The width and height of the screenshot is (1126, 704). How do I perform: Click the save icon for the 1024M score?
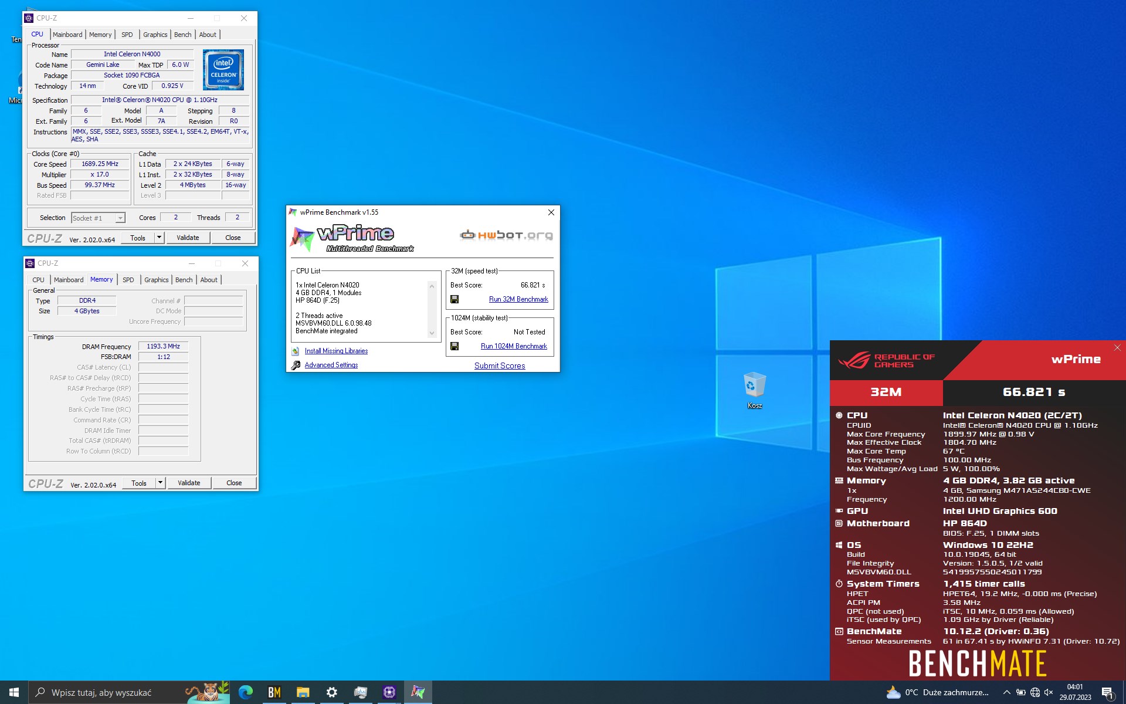pyautogui.click(x=455, y=346)
